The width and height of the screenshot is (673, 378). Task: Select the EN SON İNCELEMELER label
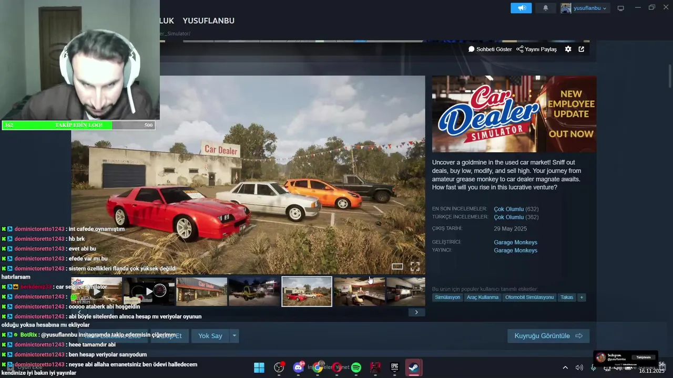point(459,209)
